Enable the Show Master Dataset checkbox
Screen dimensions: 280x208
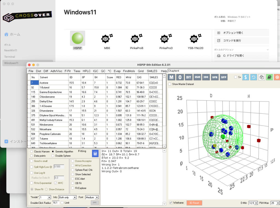click(170, 84)
